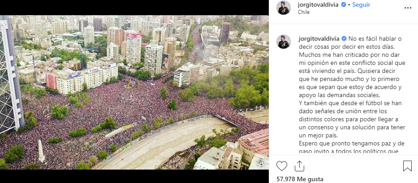
Task: View the 57.978 Me gusta likes list
Action: (300, 179)
